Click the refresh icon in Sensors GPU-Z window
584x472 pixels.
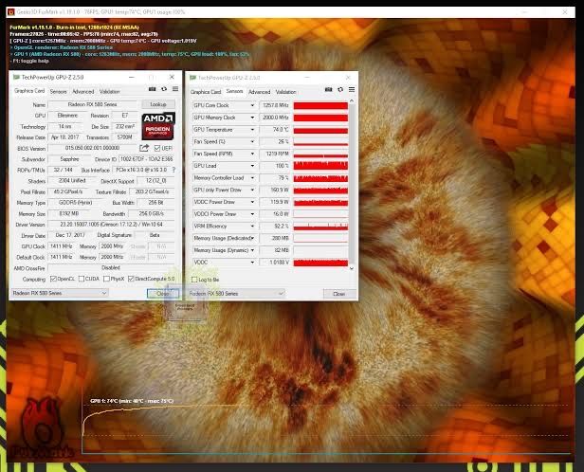click(x=340, y=90)
